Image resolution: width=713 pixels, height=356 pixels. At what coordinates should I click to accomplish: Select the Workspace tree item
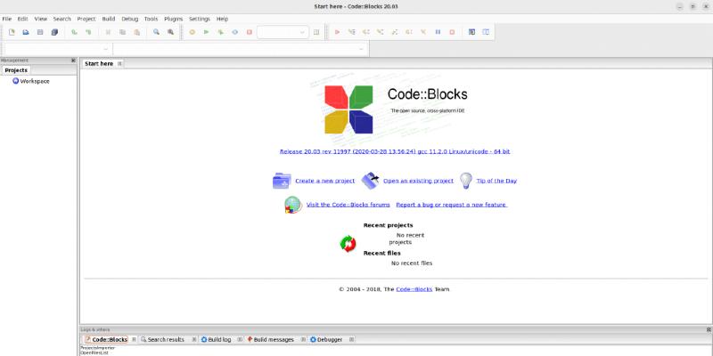[34, 81]
